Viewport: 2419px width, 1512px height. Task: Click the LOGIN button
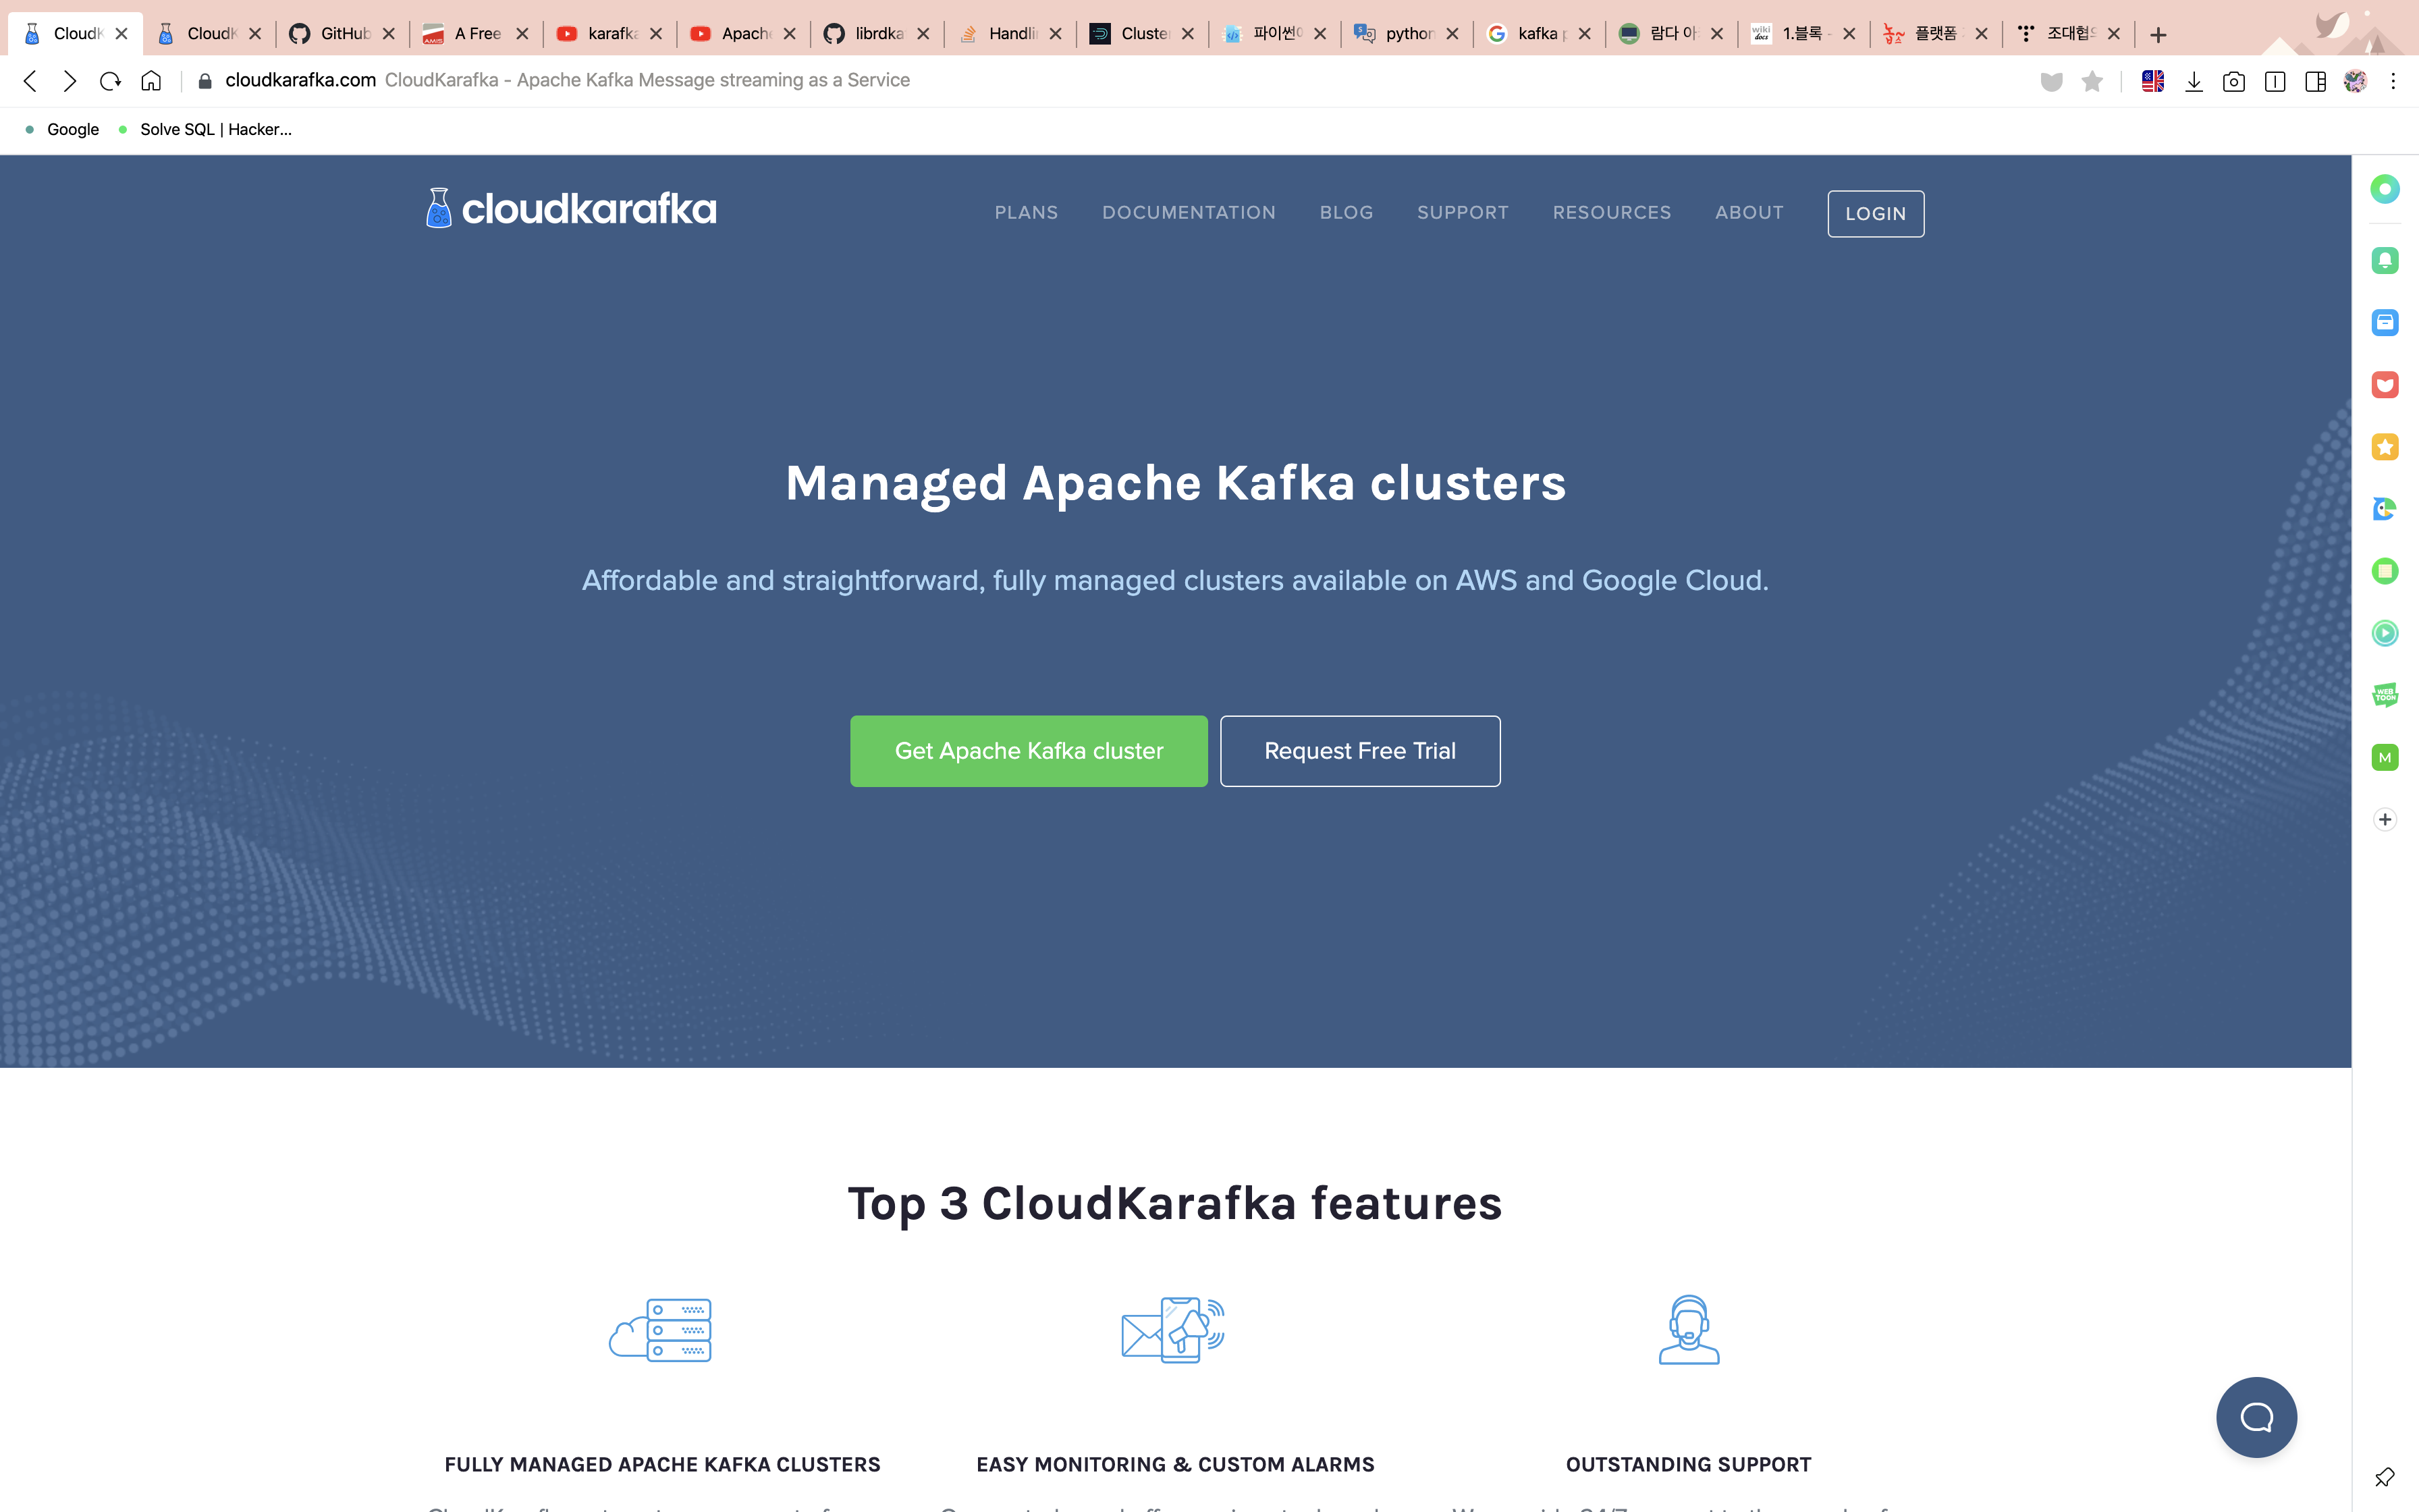pyautogui.click(x=1875, y=214)
